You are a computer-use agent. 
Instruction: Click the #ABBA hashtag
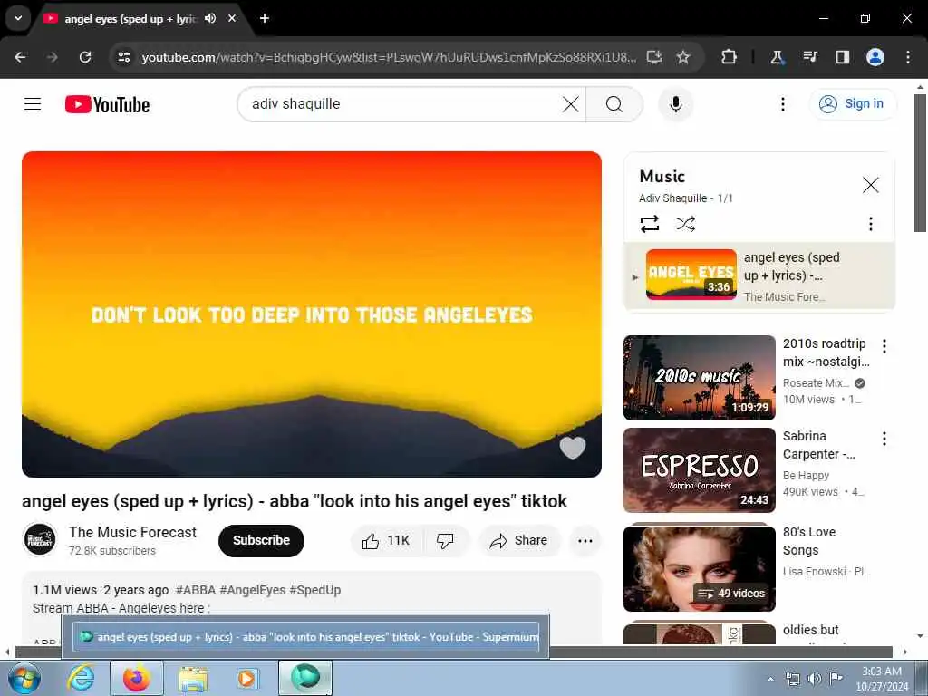[x=196, y=590]
